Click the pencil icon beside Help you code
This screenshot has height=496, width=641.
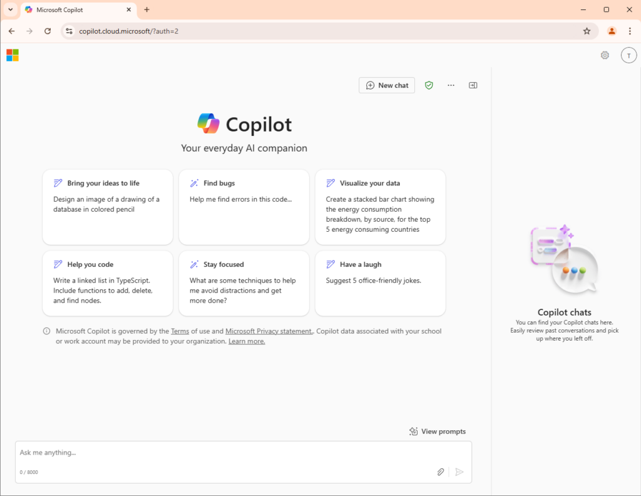pyautogui.click(x=58, y=264)
